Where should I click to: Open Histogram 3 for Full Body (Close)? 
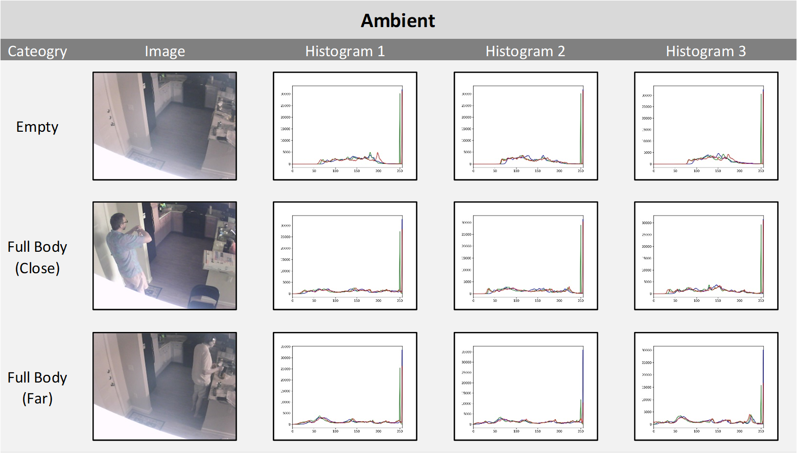[x=706, y=256]
